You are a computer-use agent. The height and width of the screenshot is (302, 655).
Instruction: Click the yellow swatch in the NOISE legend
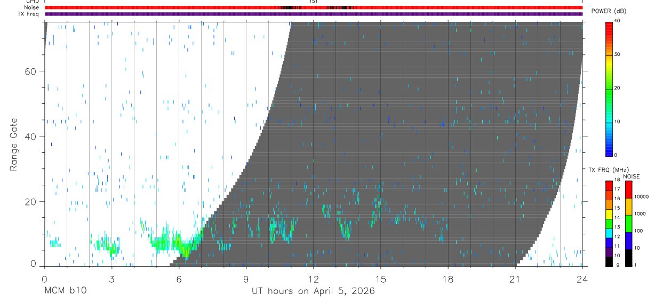tap(628, 207)
